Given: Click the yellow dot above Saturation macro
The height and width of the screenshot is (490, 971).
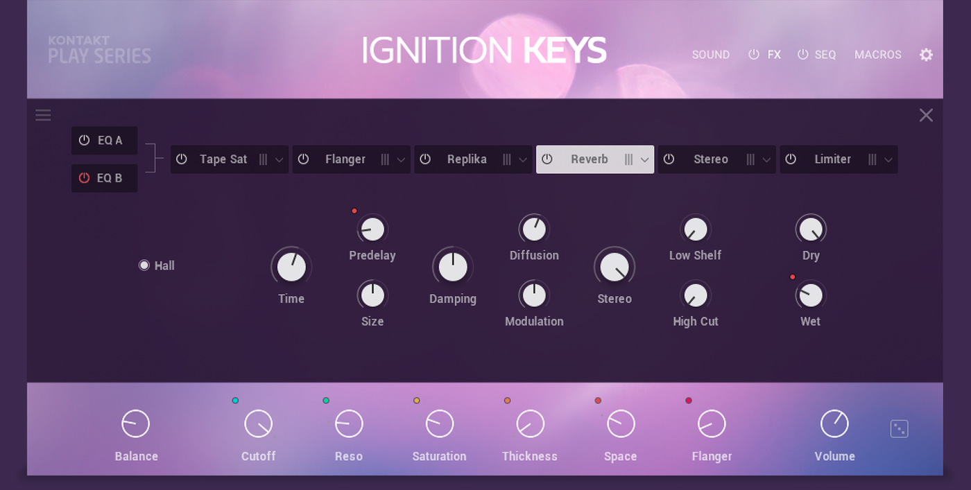Looking at the screenshot, I should pos(417,401).
